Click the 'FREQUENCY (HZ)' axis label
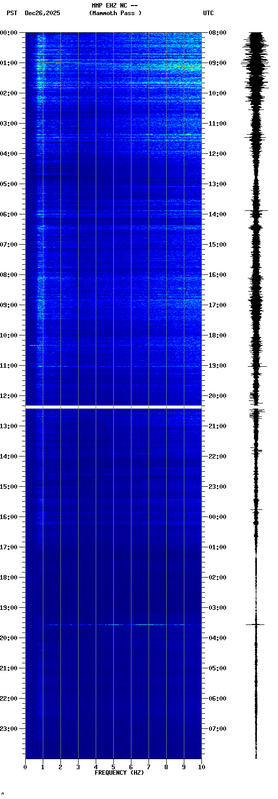This screenshot has width=278, height=799. [x=119, y=773]
